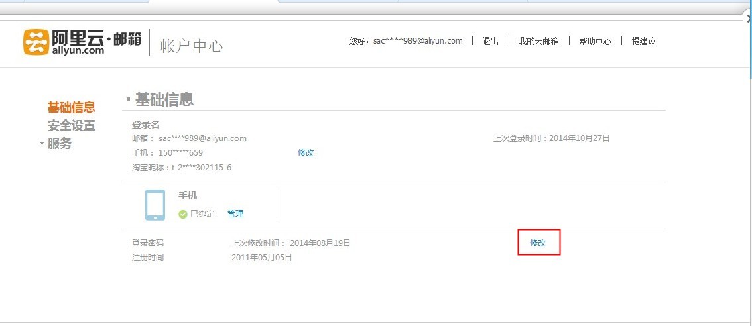Click the 已绑定 status text
The image size is (752, 326).
(x=202, y=214)
